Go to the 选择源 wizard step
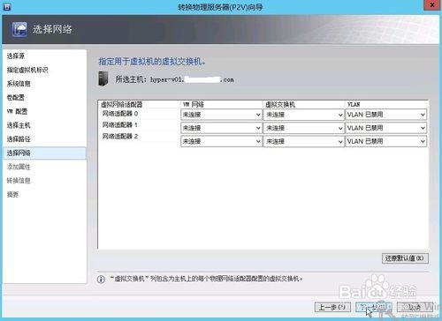Screen dimensions: 442x321 (16, 56)
